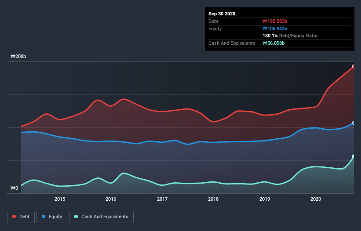Click the blue Equity legend dot
Screen dimensions: 361x231
(44, 217)
